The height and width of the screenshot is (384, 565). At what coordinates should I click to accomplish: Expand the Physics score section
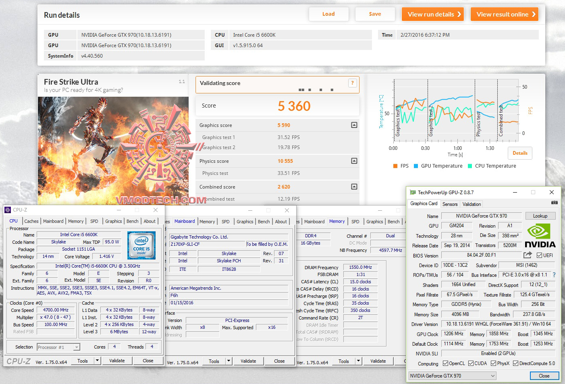coord(354,161)
